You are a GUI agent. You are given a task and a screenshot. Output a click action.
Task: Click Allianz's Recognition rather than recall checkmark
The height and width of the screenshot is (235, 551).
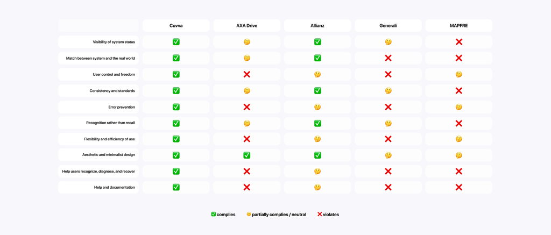click(x=317, y=123)
